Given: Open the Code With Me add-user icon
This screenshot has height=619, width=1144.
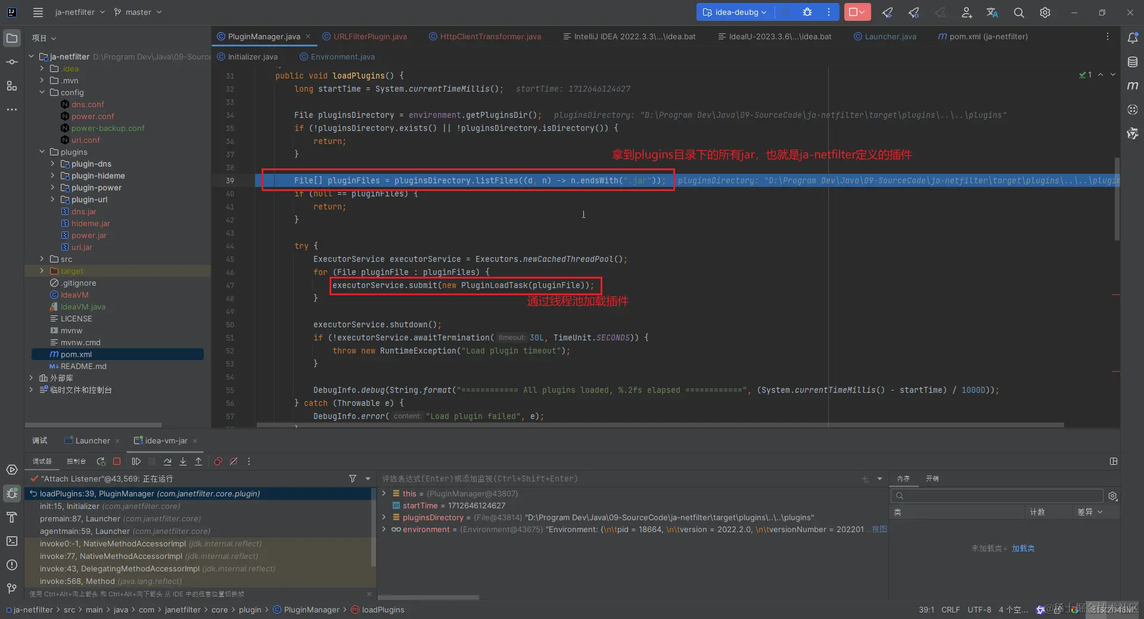Looking at the screenshot, I should 966,12.
